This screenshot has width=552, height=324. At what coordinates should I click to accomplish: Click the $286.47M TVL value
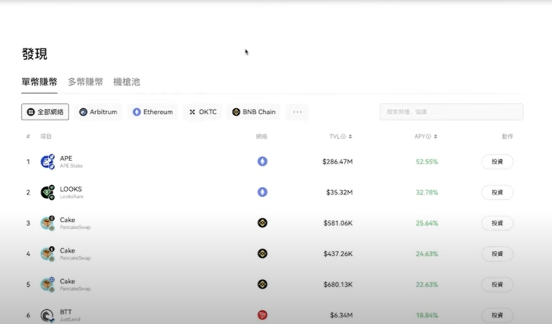click(338, 162)
